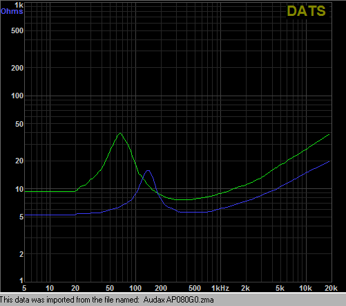346x306 pixels.
Task: Click the 5 label at frequency axis start
Action: 24,288
